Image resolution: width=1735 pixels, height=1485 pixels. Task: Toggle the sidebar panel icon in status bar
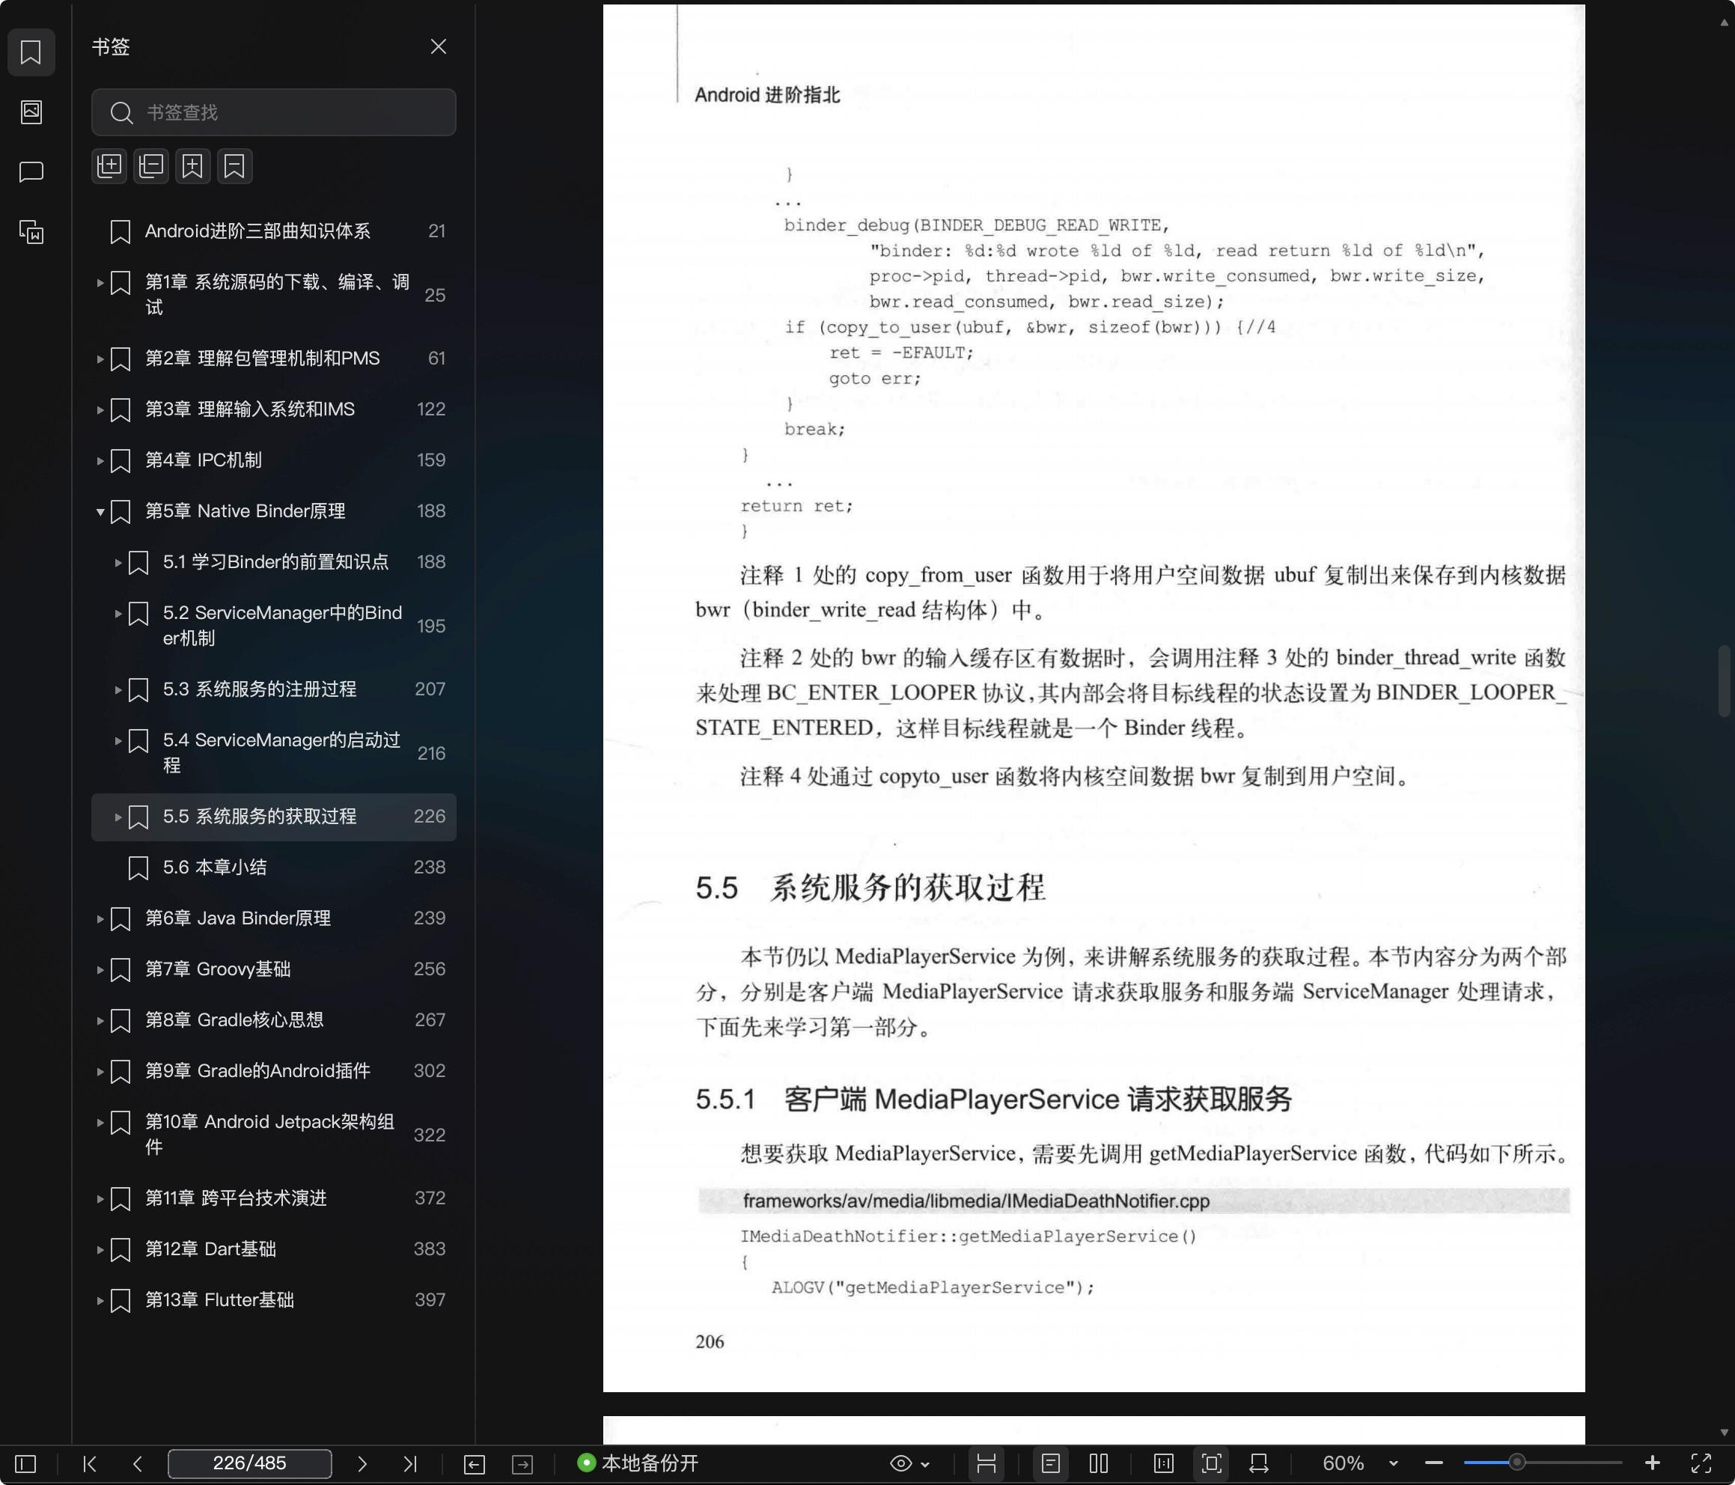coord(26,1463)
